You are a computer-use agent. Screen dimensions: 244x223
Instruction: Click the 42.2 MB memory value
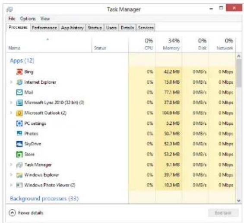172,72
